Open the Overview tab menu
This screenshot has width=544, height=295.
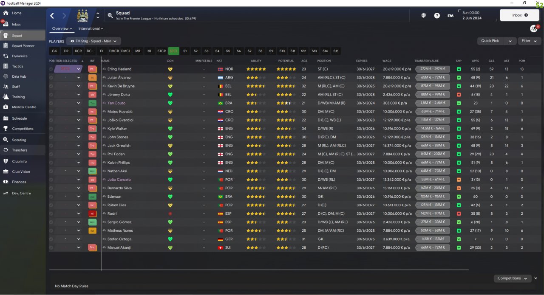(62, 29)
